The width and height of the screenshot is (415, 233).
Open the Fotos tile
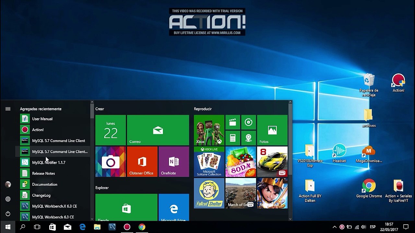(272, 130)
